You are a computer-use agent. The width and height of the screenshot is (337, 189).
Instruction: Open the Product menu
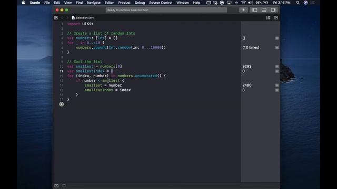point(124,3)
